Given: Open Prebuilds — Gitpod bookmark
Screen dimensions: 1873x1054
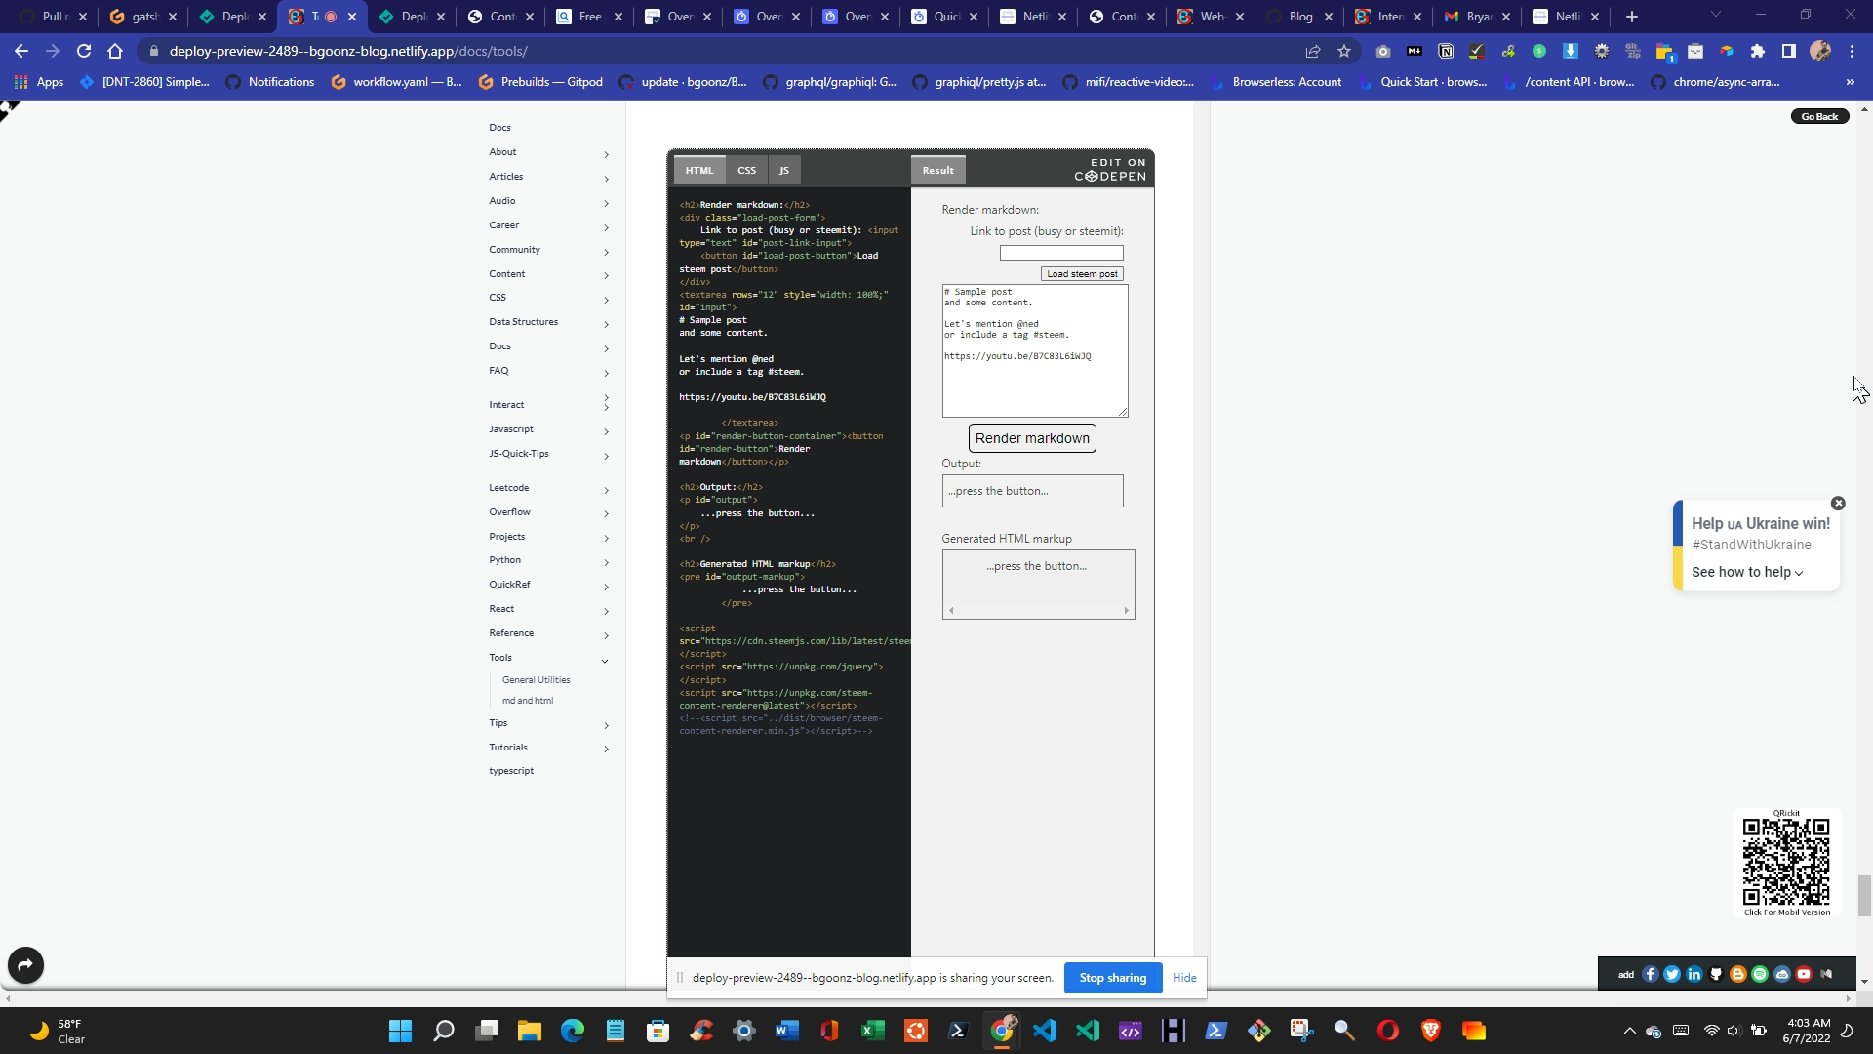Looking at the screenshot, I should 540,82.
